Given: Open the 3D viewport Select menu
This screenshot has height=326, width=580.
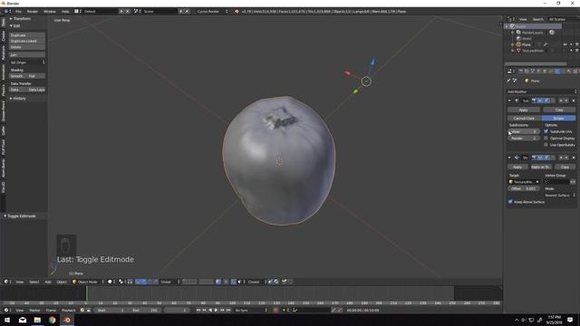Looking at the screenshot, I should (x=34, y=282).
